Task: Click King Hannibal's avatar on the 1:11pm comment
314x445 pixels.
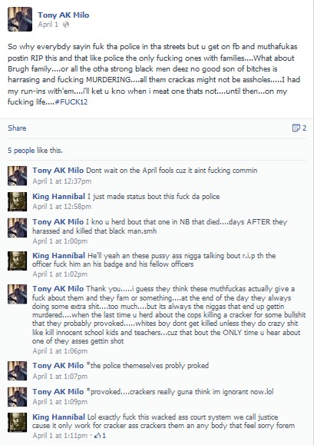Action: [x=18, y=422]
